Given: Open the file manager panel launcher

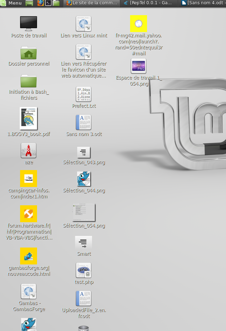Looking at the screenshot, I should click(56, 3).
